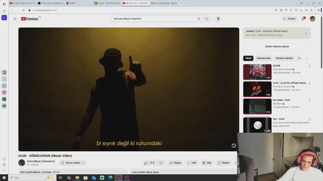Viewport: 323px width, 181px height.
Task: Open YouTube account avatar menu
Action: (x=312, y=19)
